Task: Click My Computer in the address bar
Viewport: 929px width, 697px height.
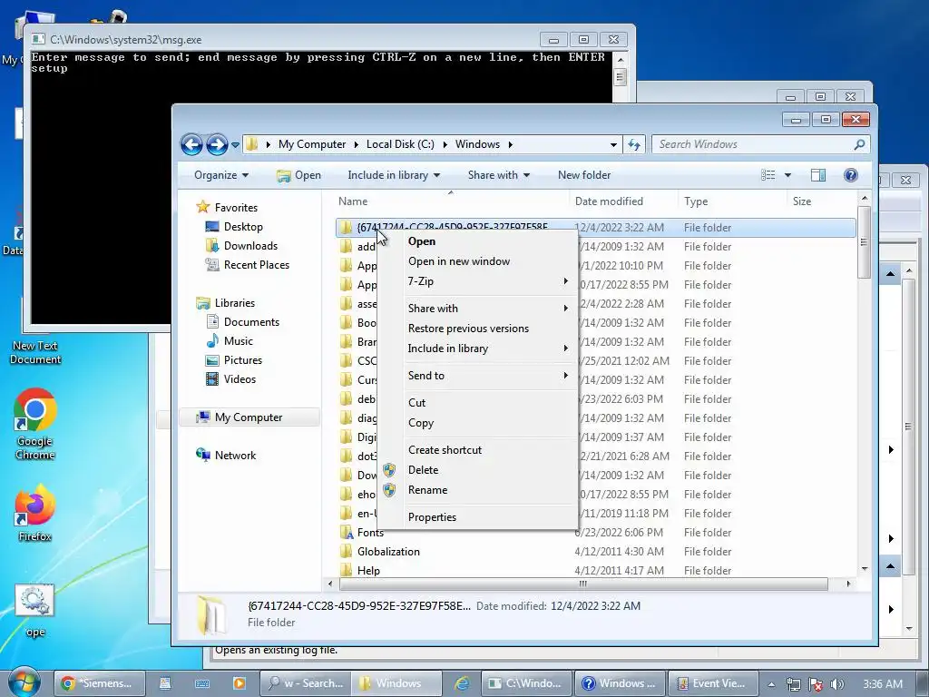Action: click(312, 144)
